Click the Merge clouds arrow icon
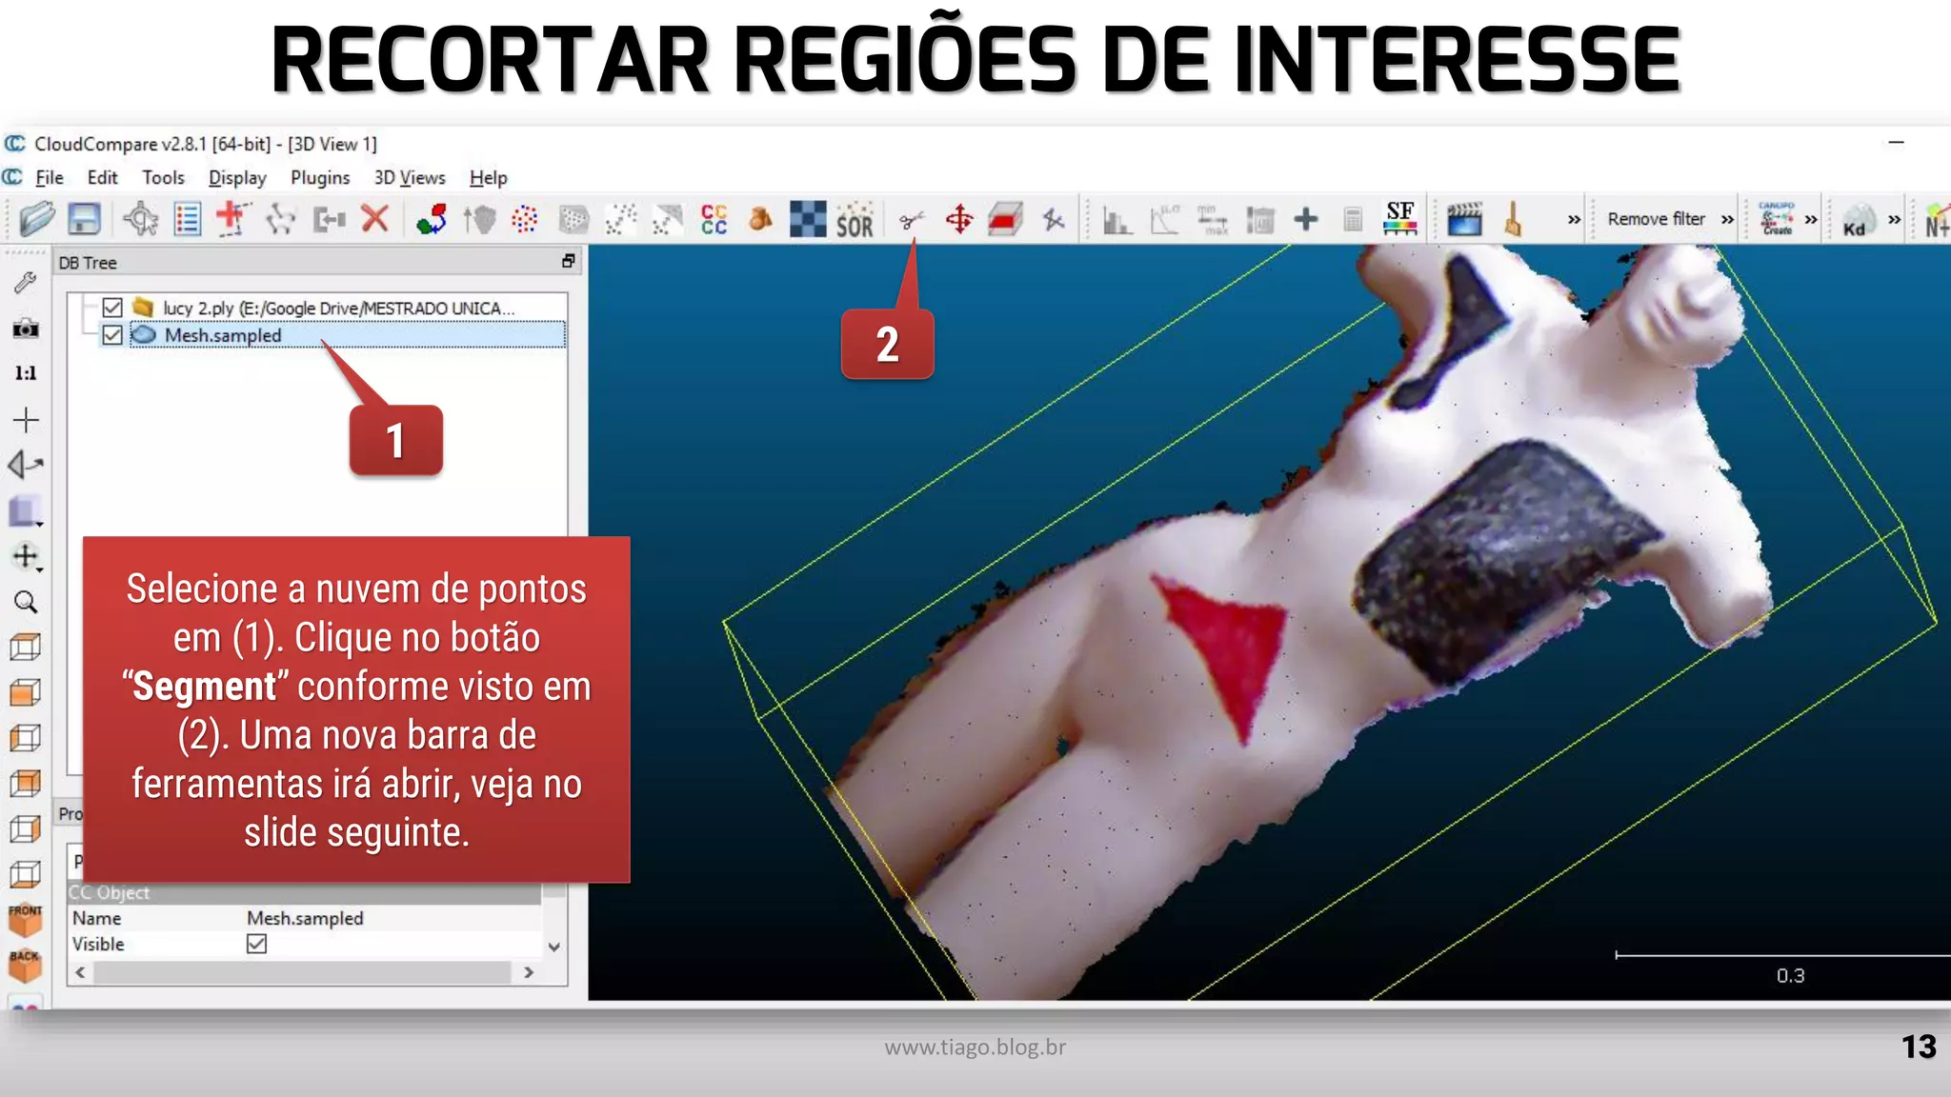This screenshot has width=1951, height=1097. 329,220
